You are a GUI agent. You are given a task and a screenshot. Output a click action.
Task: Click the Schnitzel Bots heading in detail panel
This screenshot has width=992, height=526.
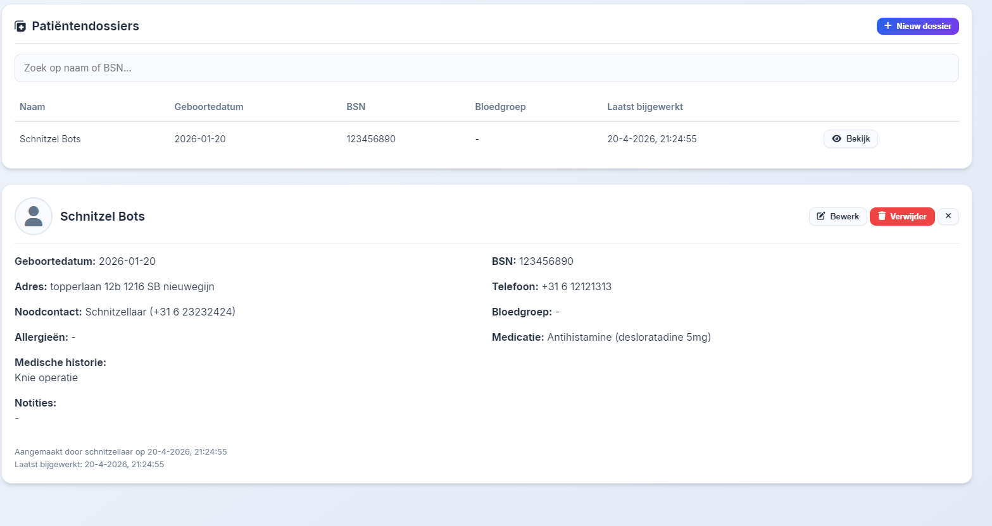tap(103, 216)
